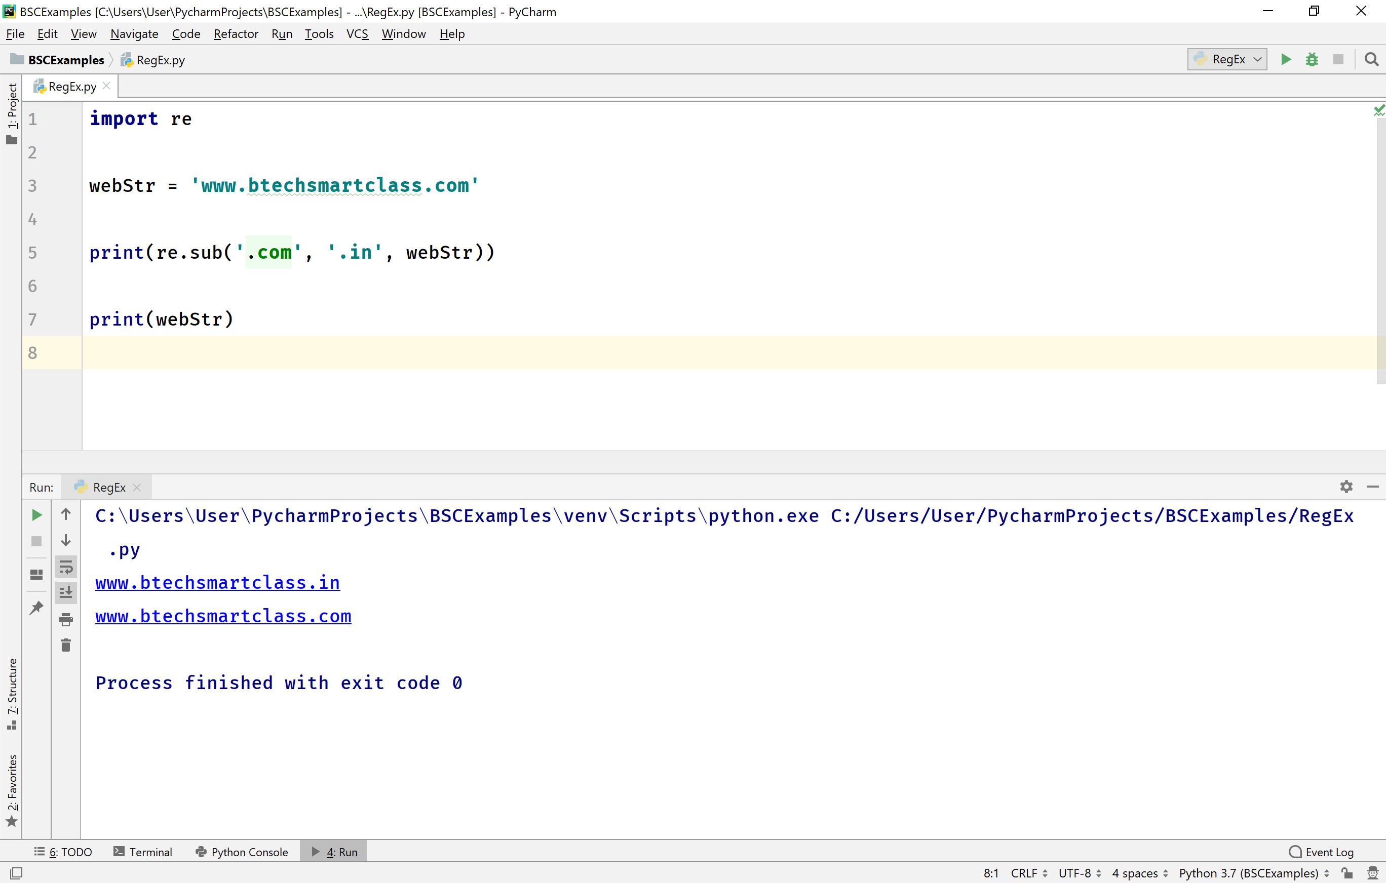Clear all output in the Run console
The width and height of the screenshot is (1386, 883).
[x=66, y=645]
